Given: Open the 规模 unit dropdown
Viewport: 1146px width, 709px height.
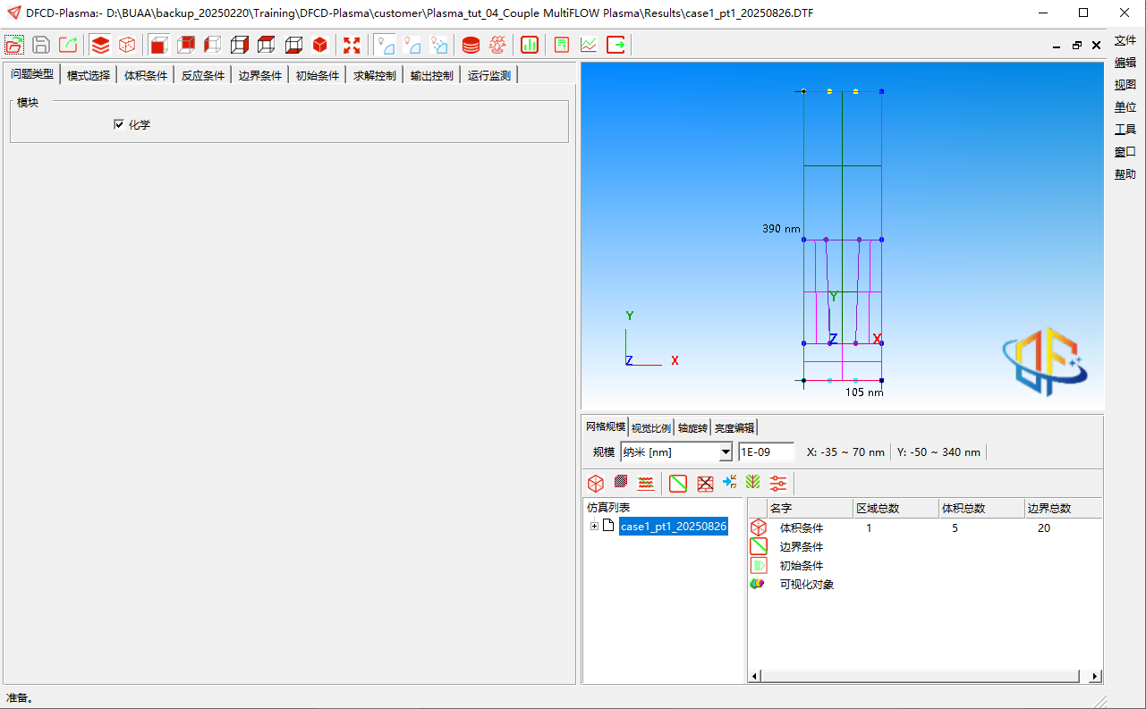Looking at the screenshot, I should pos(726,452).
